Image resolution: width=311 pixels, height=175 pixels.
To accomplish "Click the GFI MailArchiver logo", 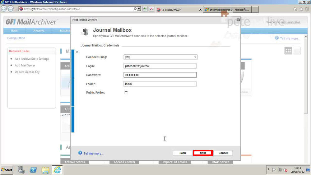I will 31,22.
